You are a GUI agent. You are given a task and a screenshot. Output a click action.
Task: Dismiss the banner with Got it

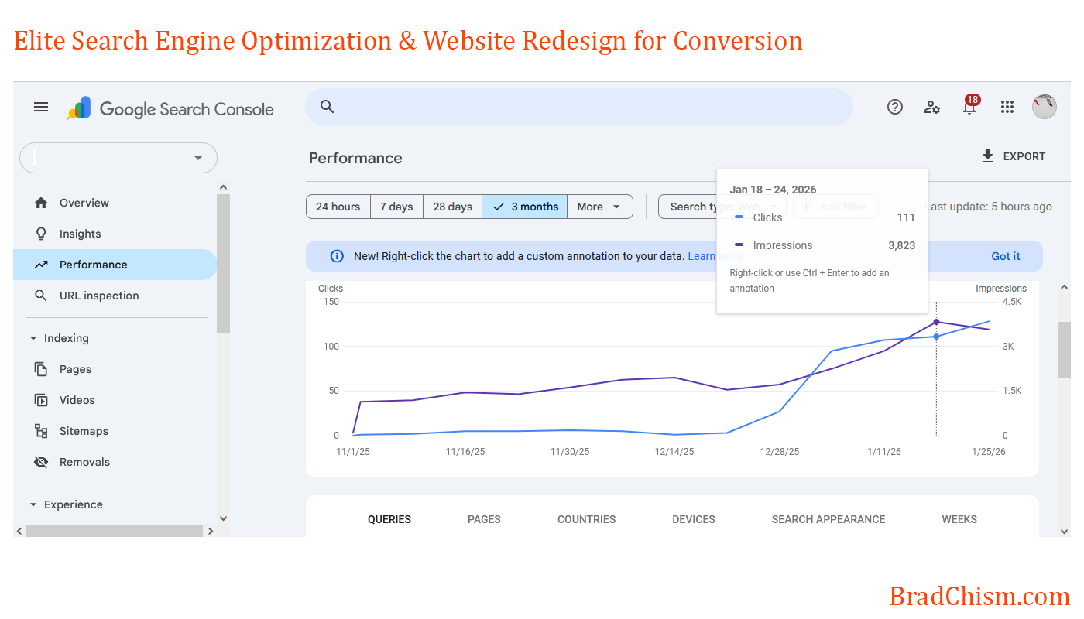[1006, 256]
